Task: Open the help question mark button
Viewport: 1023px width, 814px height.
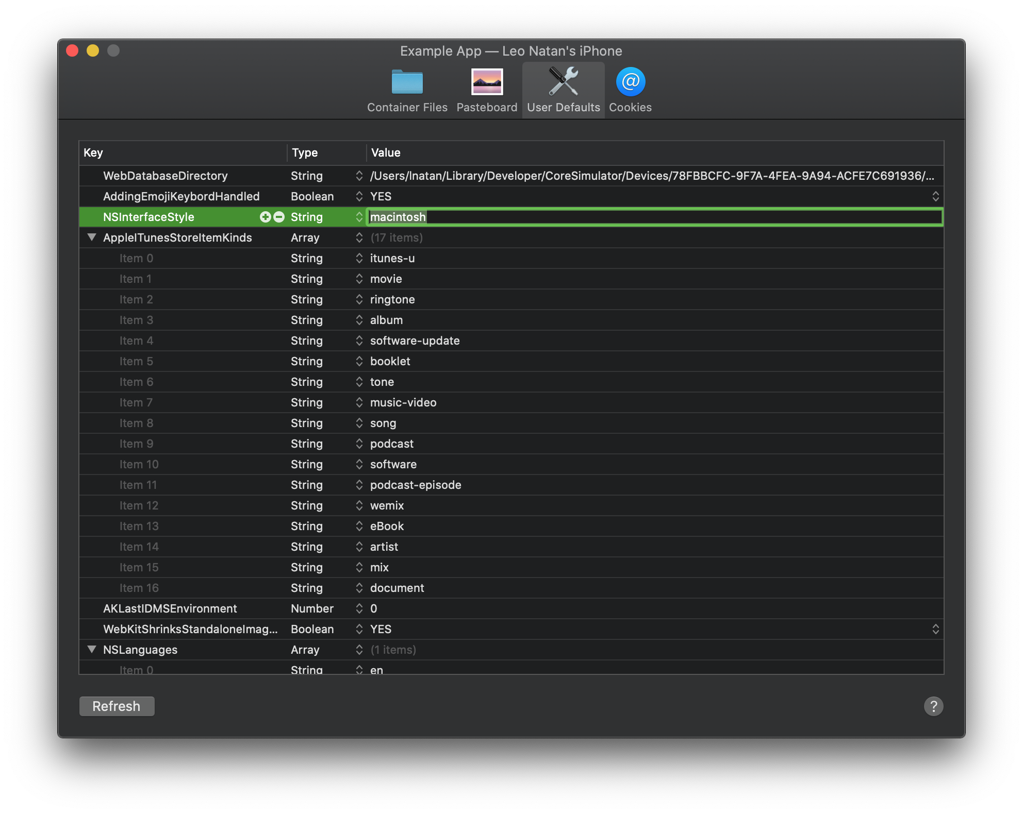Action: 933,706
